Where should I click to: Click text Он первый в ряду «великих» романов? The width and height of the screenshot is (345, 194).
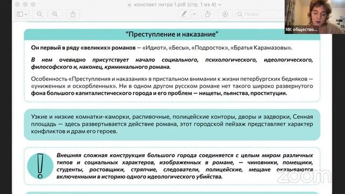(x=83, y=48)
